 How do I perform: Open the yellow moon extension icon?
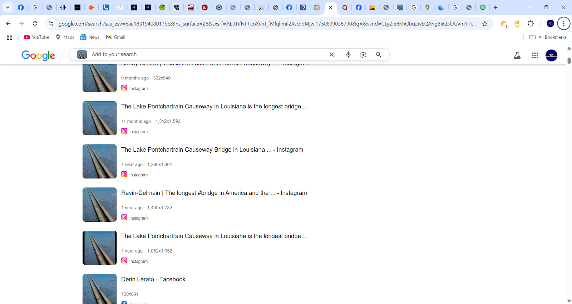[504, 24]
